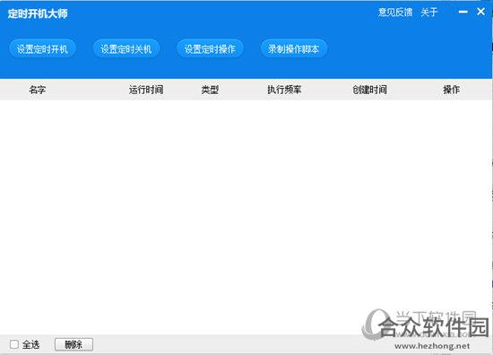
Task: Open the 意见反馈 link
Action: pos(395,13)
